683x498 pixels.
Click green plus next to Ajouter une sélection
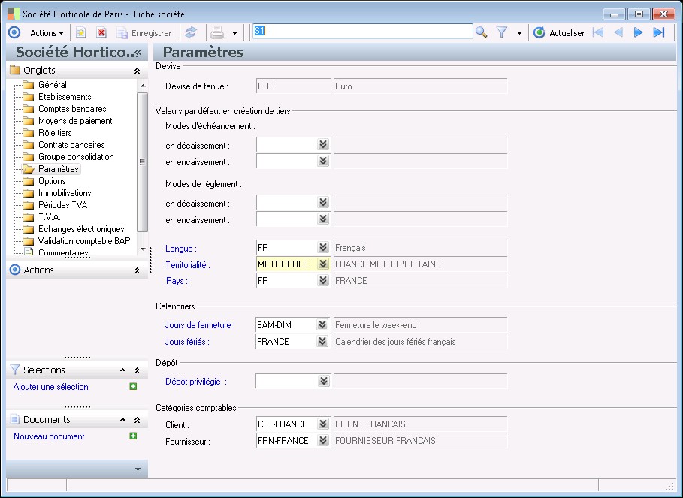[x=133, y=387]
